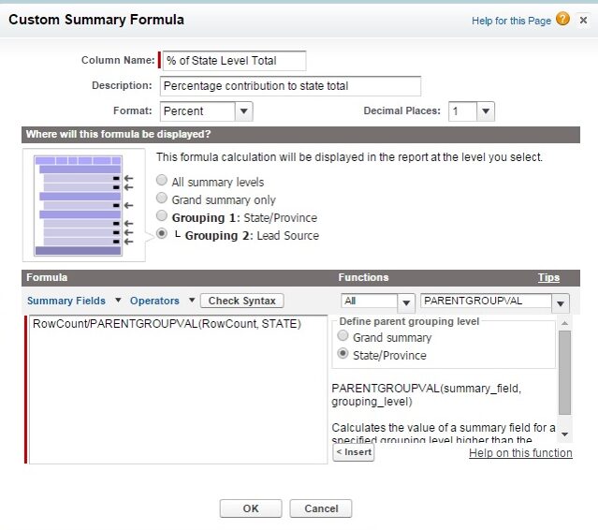Open the Help for this Page link
This screenshot has height=530, width=598.
(511, 21)
